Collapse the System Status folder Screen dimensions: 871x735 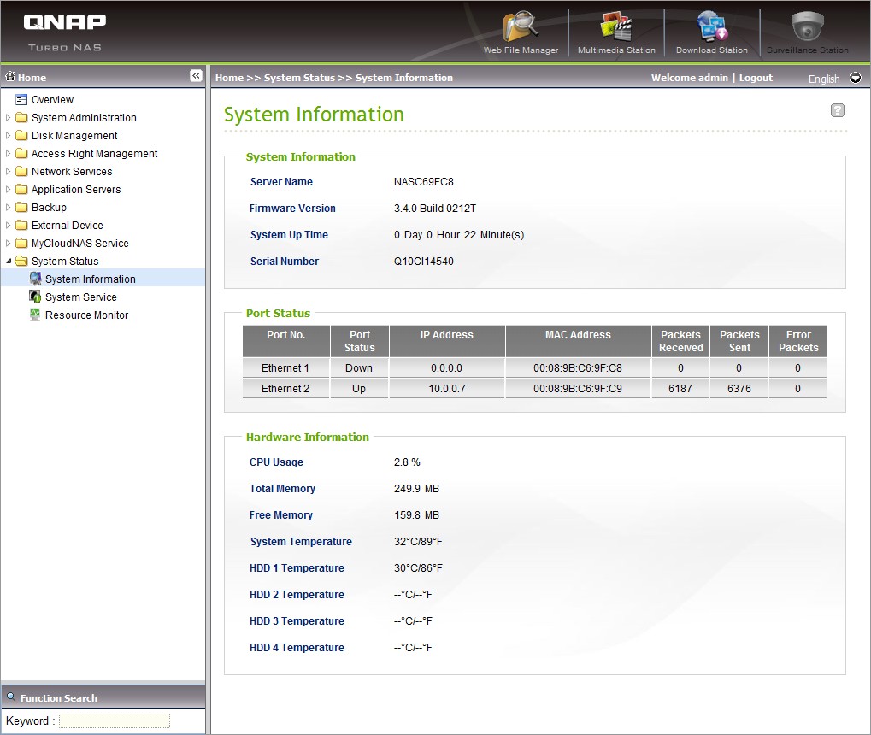(9, 262)
